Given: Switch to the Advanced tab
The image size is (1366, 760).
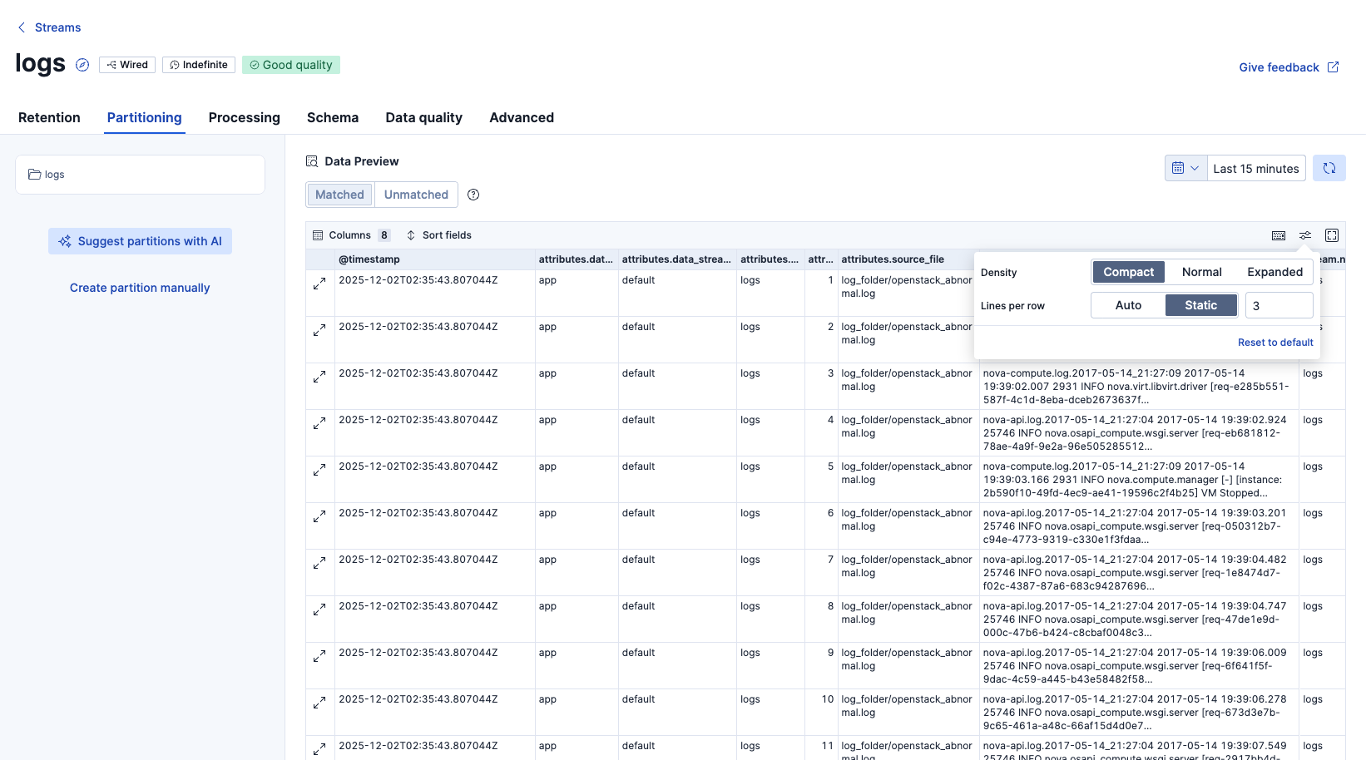Looking at the screenshot, I should pos(522,117).
